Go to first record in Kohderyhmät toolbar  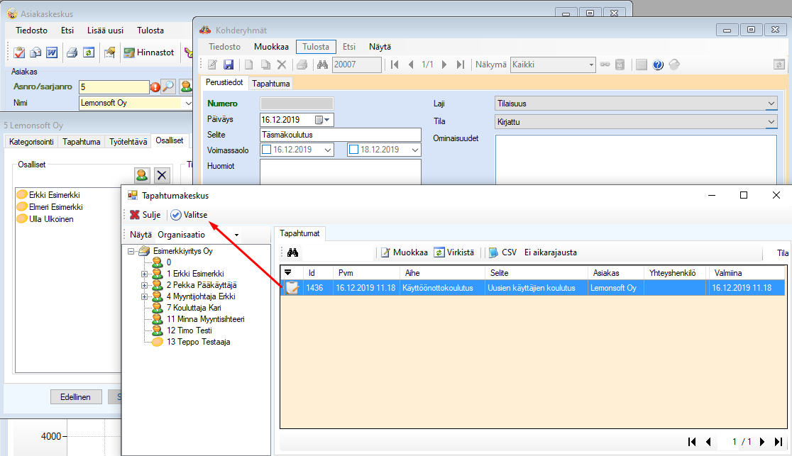click(395, 65)
